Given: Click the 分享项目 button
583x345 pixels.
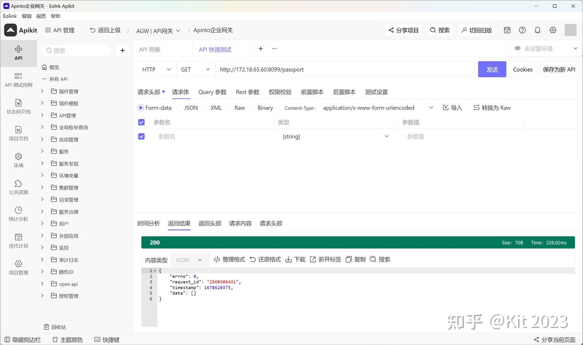Looking at the screenshot, I should (403, 30).
